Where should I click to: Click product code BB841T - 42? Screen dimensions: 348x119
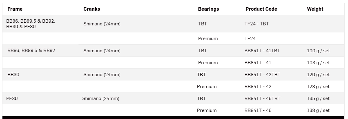click(258, 87)
